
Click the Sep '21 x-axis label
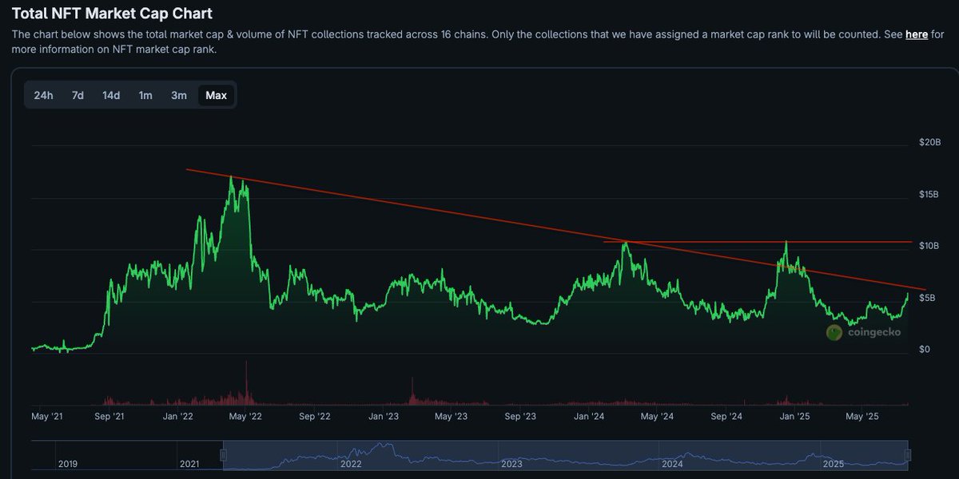(109, 417)
